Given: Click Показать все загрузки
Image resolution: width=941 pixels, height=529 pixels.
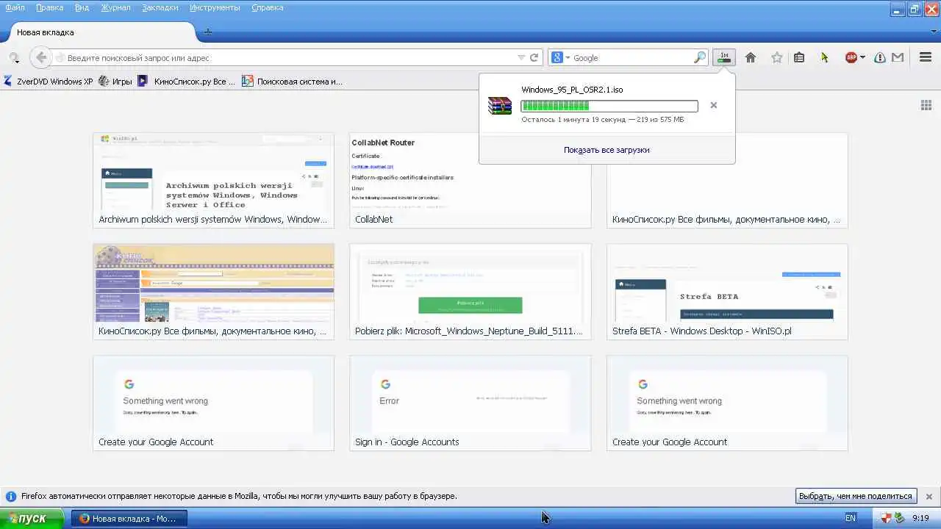Looking at the screenshot, I should 607,150.
